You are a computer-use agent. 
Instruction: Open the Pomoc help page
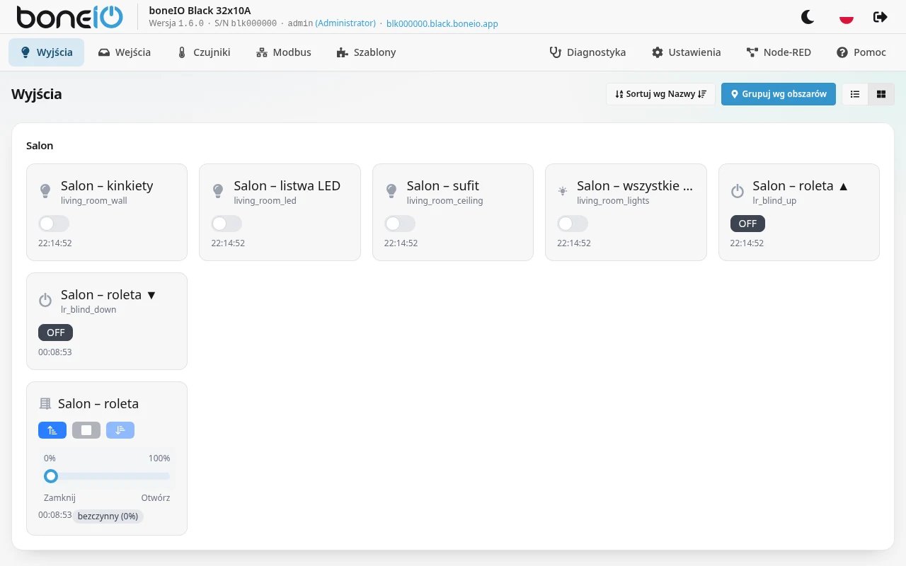(x=861, y=52)
